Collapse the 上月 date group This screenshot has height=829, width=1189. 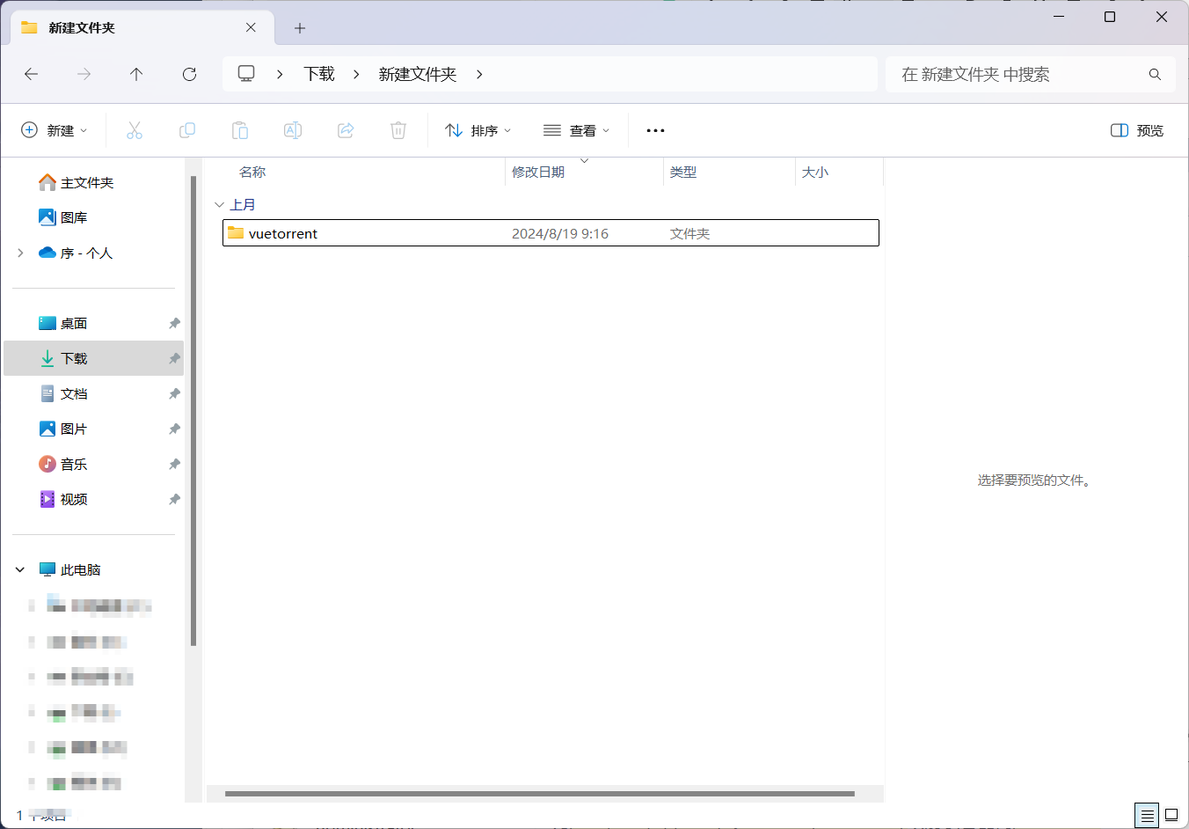pos(219,204)
